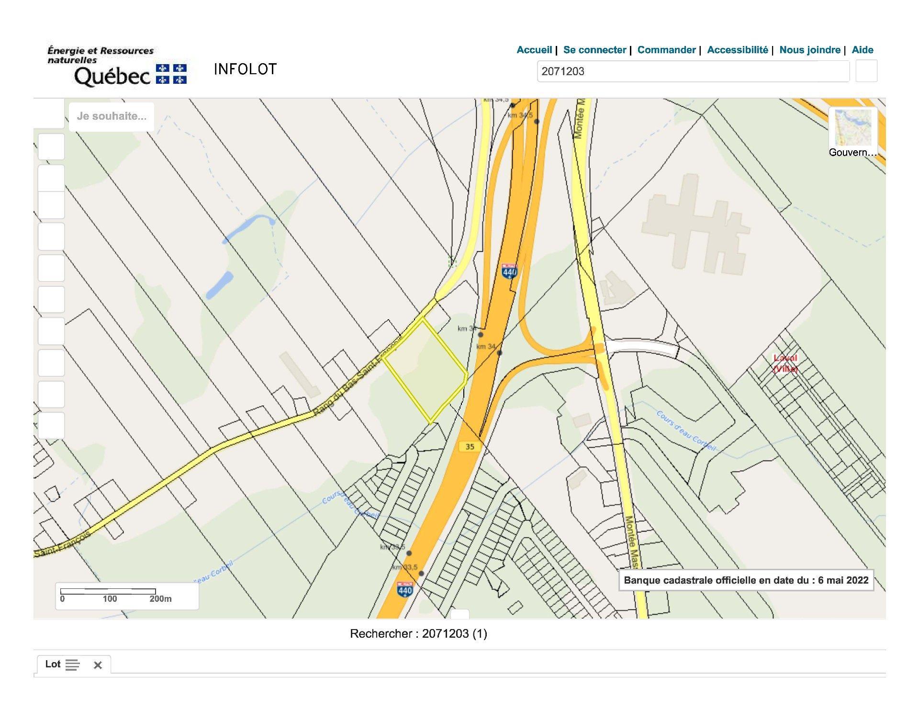Click the top button of left map toolbar

(x=51, y=147)
